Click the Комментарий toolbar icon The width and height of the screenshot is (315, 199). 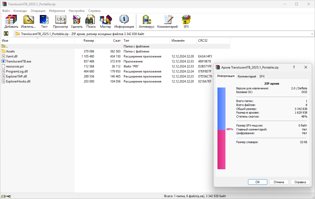coord(168,20)
